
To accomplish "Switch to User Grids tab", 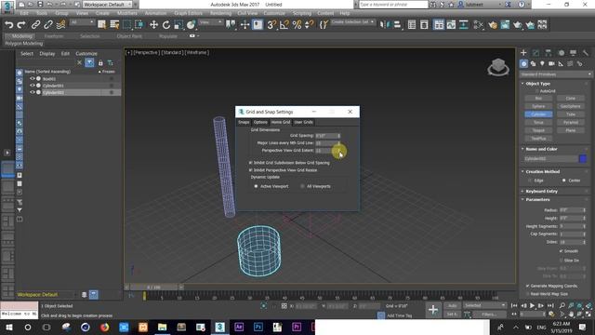I will tap(304, 122).
